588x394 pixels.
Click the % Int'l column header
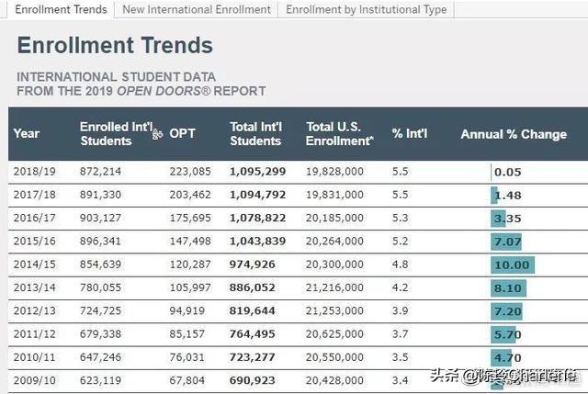click(x=410, y=134)
